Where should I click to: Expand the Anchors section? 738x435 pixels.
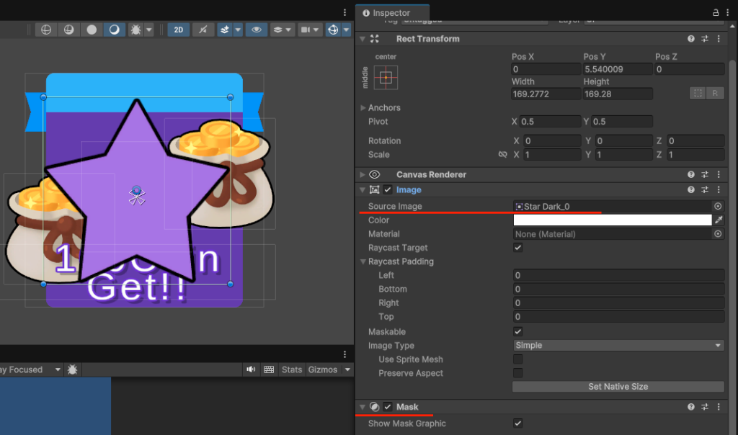(x=363, y=108)
